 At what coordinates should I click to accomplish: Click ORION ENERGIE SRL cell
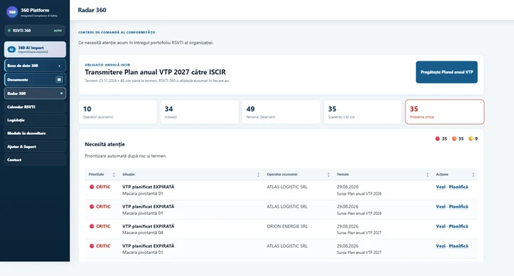tap(287, 226)
